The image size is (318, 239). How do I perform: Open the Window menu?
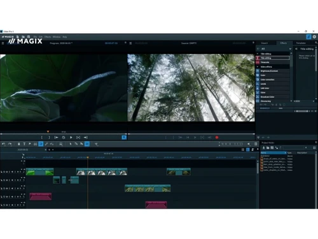(x=57, y=37)
